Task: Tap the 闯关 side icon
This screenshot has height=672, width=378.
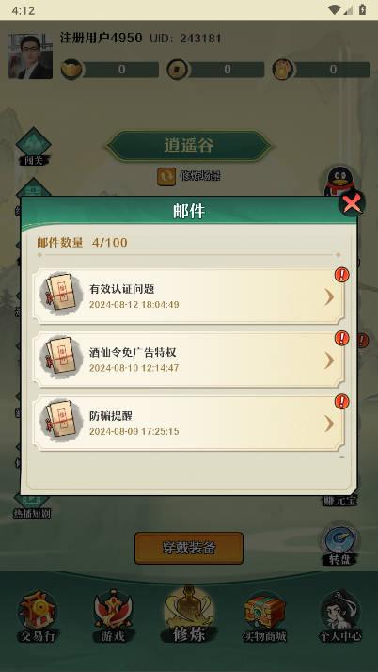Action: [34, 147]
